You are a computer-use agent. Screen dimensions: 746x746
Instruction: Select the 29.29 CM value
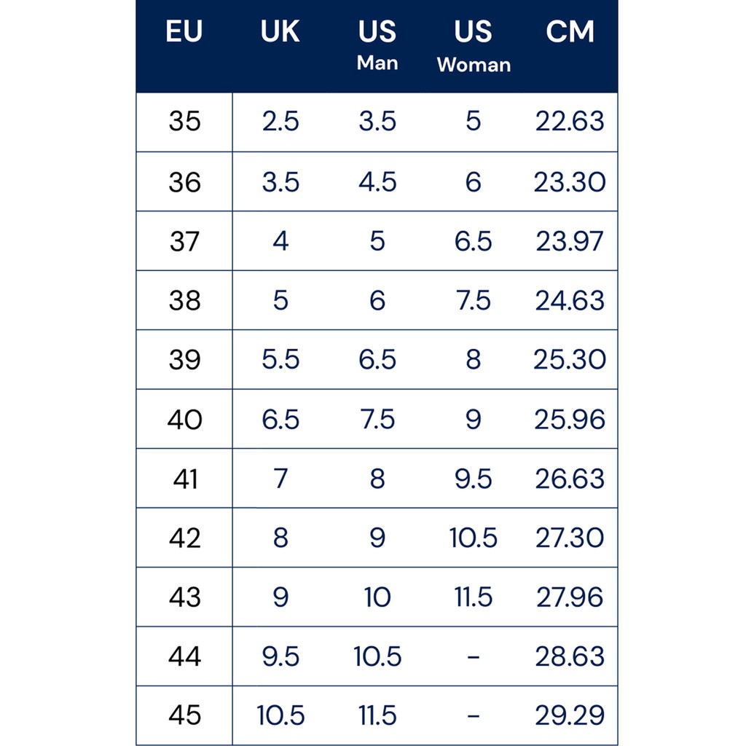coord(570,715)
